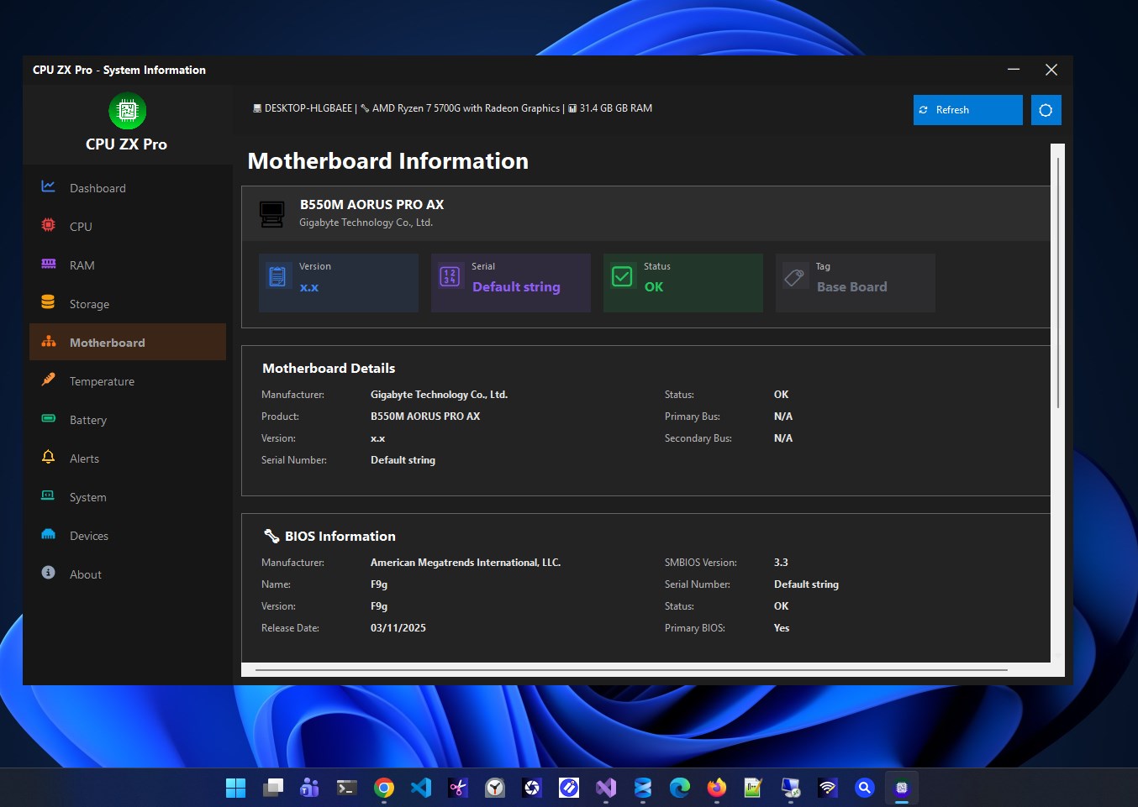Open the Devices section

(88, 536)
